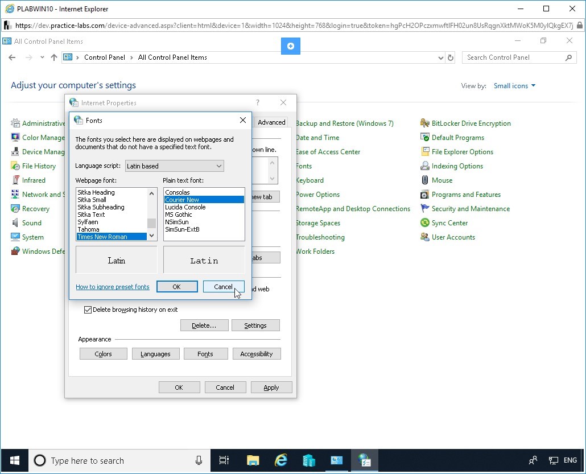Open Programs and Features icon
The height and width of the screenshot is (474, 586).
pyautogui.click(x=424, y=194)
